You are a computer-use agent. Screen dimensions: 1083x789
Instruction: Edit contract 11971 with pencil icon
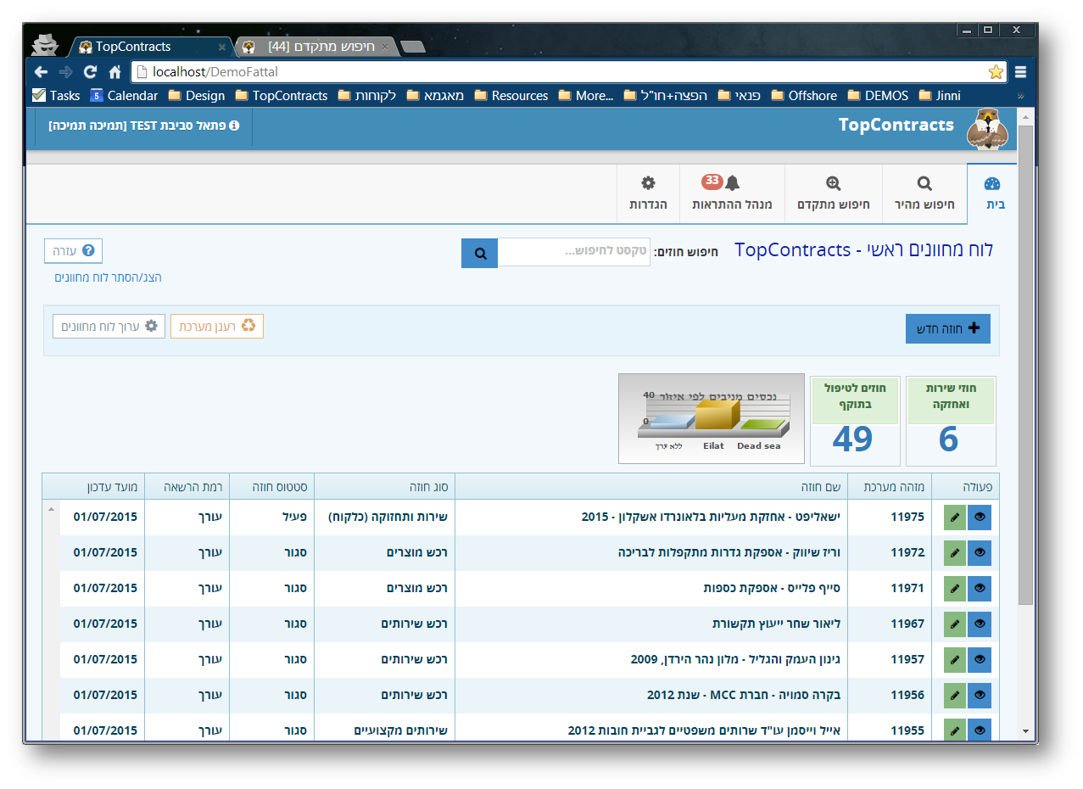click(955, 588)
